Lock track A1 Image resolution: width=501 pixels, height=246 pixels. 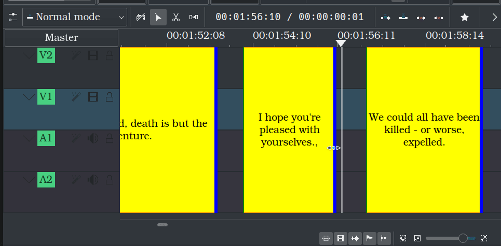click(x=109, y=138)
